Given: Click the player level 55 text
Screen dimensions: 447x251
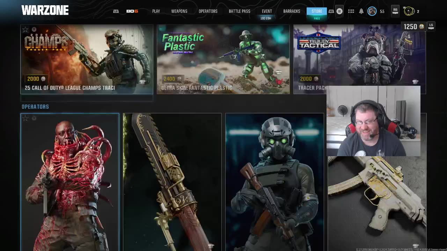Looking at the screenshot, I should [382, 12].
